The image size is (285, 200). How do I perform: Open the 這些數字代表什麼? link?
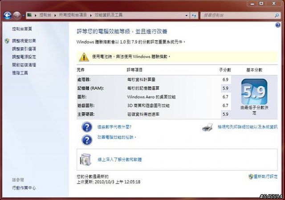(x=114, y=127)
